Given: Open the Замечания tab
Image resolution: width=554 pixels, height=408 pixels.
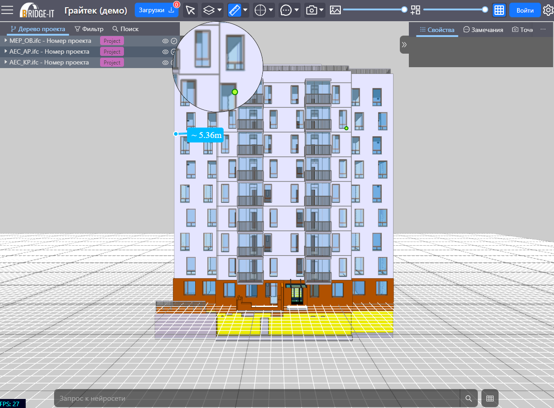Looking at the screenshot, I should tap(483, 30).
